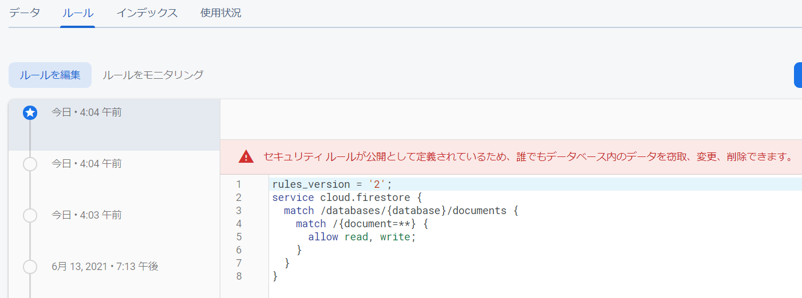This screenshot has height=298, width=802.
Task: Select the ルールを編集 button
Action: (50, 75)
